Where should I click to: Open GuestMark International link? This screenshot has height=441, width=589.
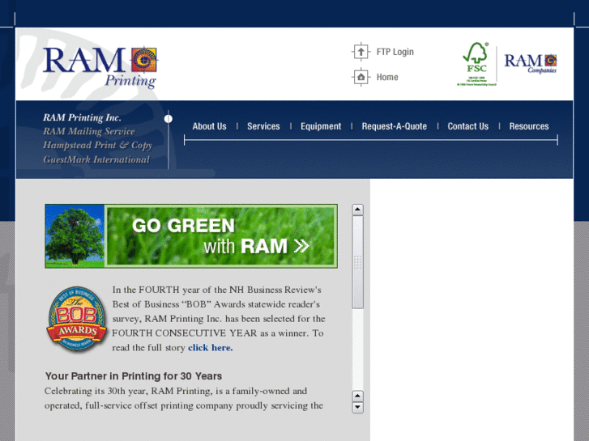pyautogui.click(x=96, y=159)
